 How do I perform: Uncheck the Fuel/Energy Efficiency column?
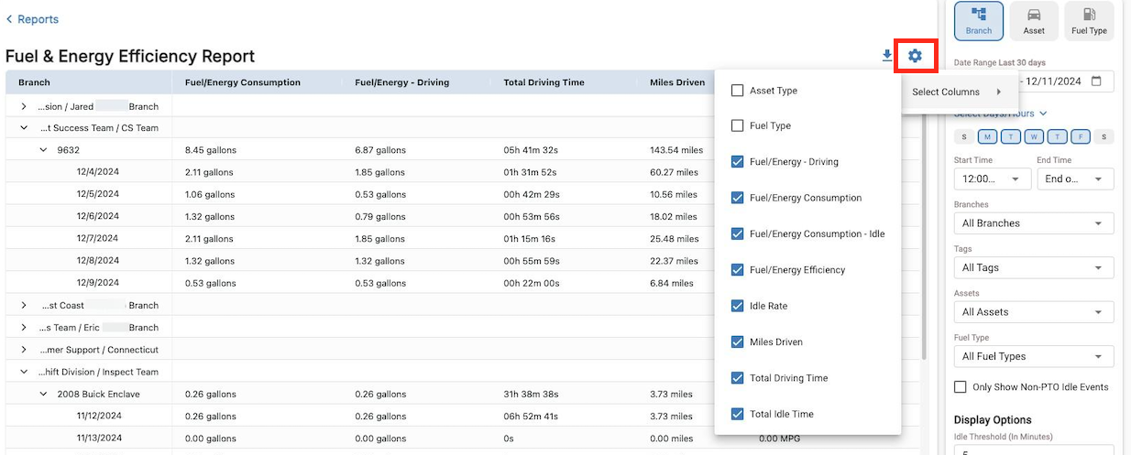pyautogui.click(x=737, y=270)
